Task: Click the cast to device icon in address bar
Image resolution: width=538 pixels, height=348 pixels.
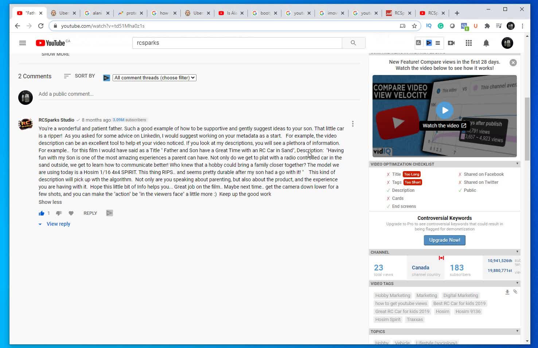Action: tap(403, 26)
